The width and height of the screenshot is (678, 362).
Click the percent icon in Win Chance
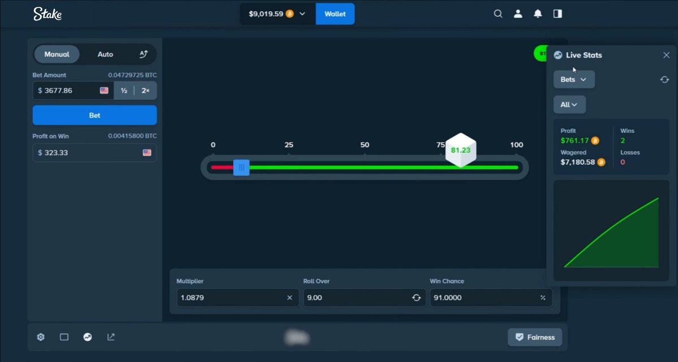tap(543, 298)
